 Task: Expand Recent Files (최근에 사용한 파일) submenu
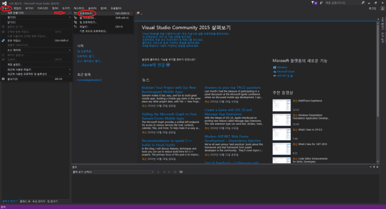coord(36,70)
